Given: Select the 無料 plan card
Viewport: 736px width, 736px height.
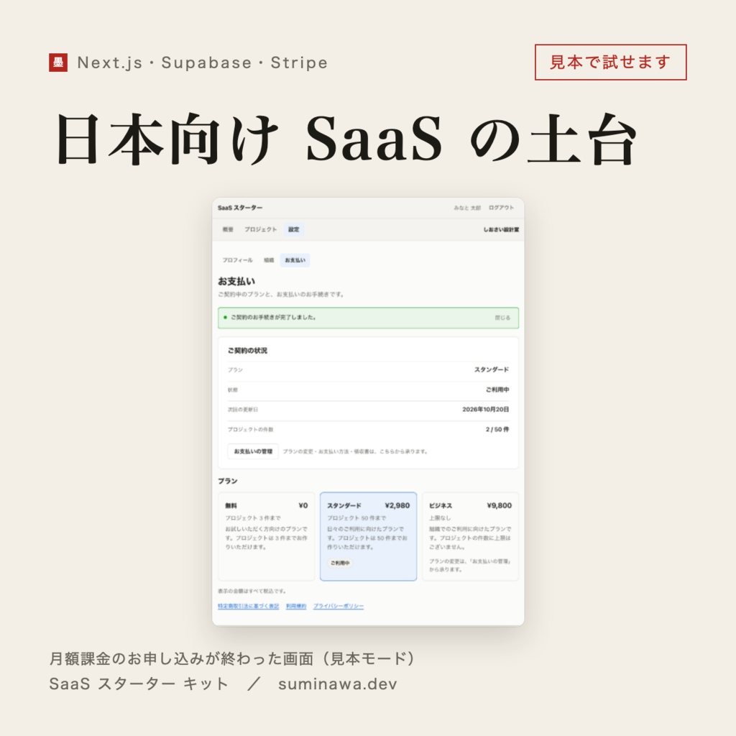Looking at the screenshot, I should coord(266,536).
